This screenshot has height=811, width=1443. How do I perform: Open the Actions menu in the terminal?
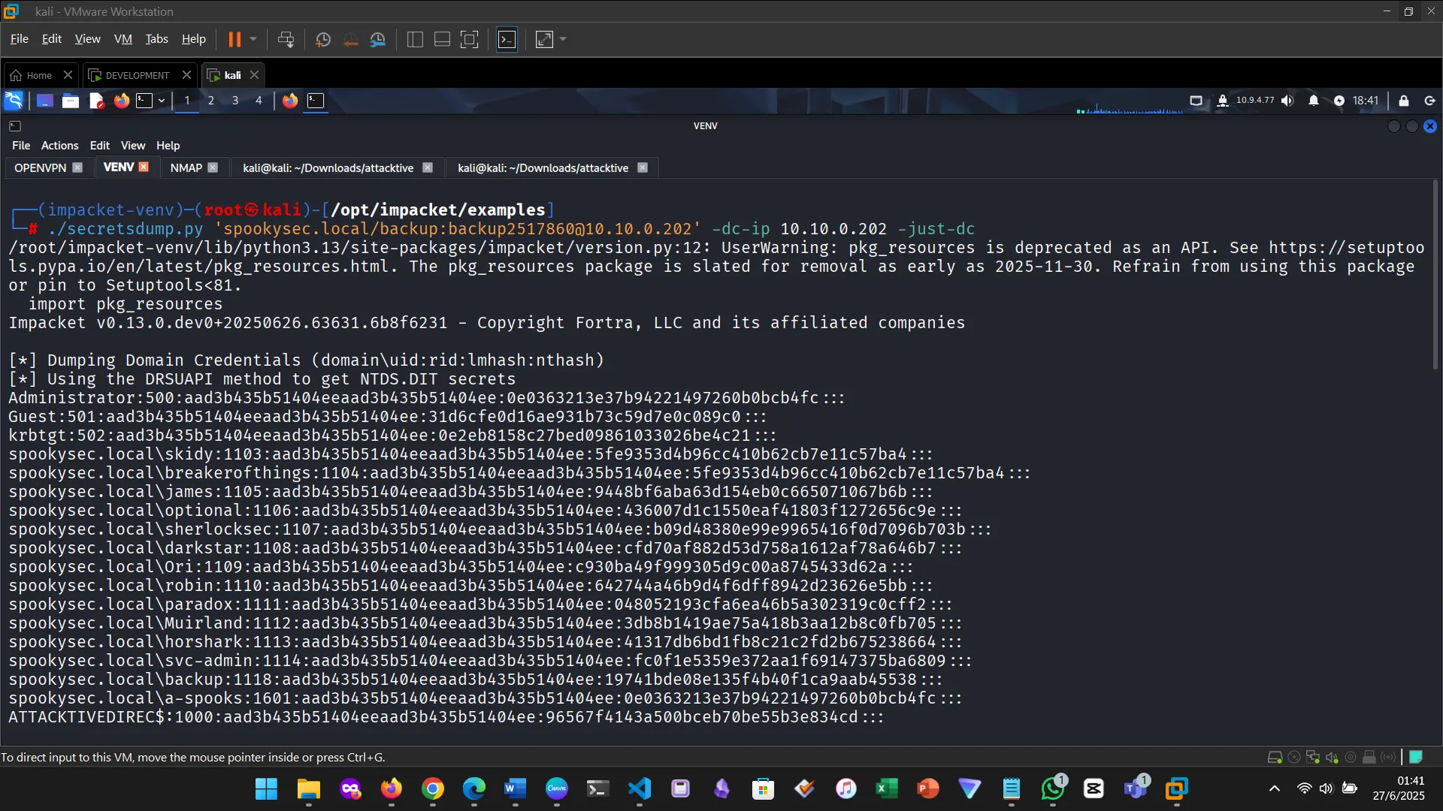(59, 145)
